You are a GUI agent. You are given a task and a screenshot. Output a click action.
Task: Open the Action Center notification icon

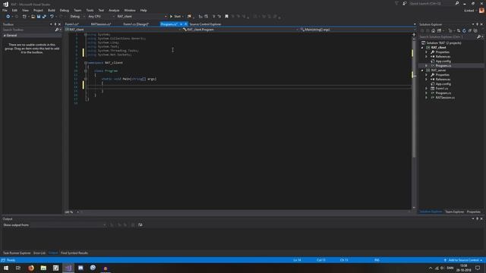pyautogui.click(x=478, y=268)
